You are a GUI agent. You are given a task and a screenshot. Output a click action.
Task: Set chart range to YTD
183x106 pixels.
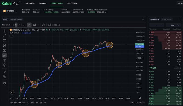[x=33, y=103]
